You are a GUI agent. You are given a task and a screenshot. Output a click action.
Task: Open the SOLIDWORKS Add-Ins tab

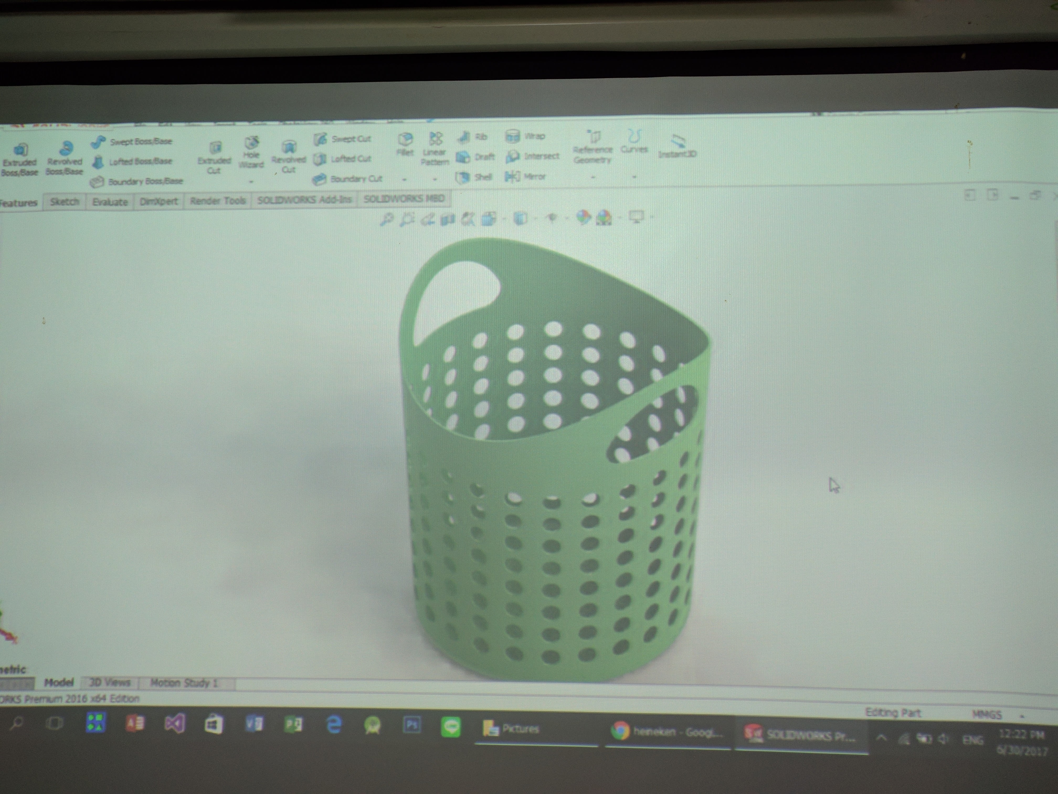pyautogui.click(x=304, y=200)
